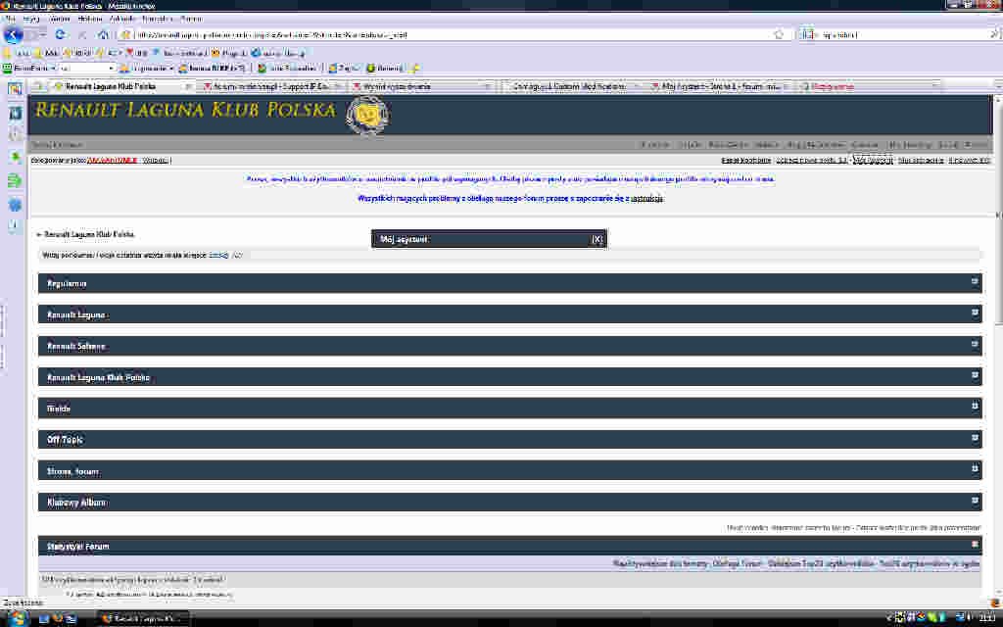
Task: Collapse the Giełda category section
Action: tap(975, 407)
